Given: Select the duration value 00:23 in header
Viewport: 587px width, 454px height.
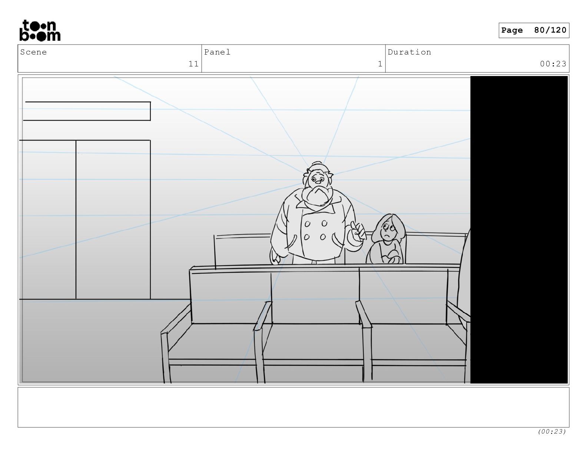Looking at the screenshot, I should pyautogui.click(x=553, y=64).
